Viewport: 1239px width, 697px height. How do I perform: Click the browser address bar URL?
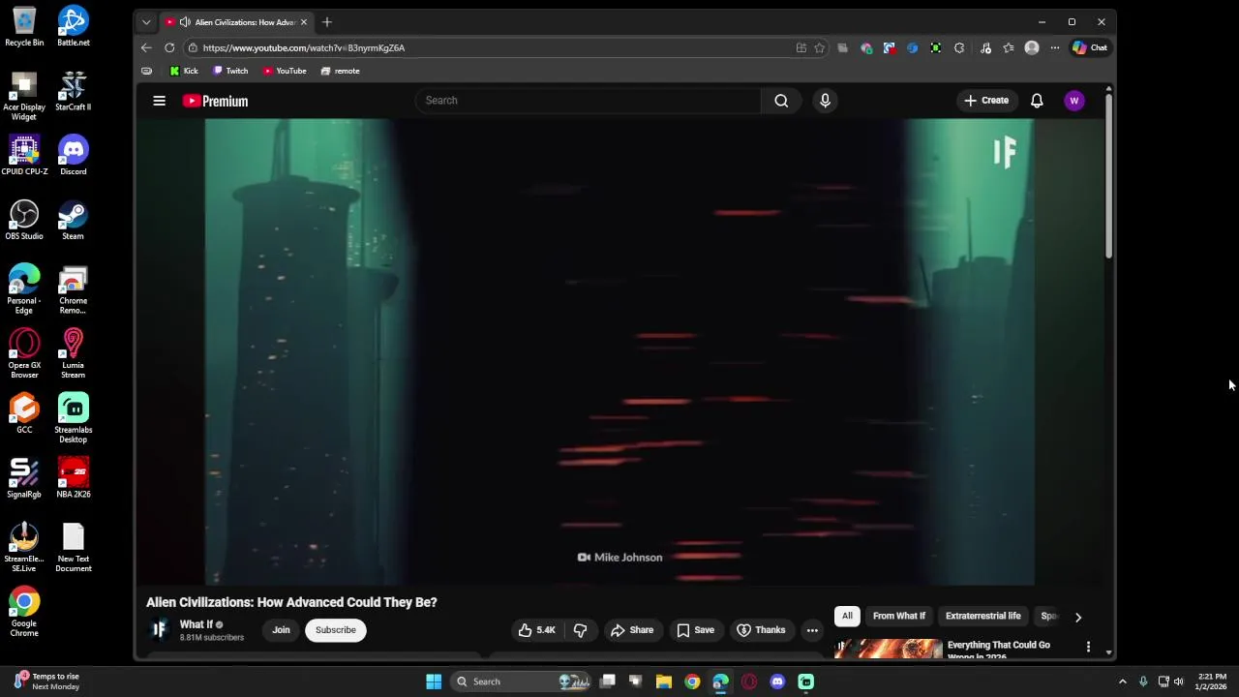coord(304,47)
